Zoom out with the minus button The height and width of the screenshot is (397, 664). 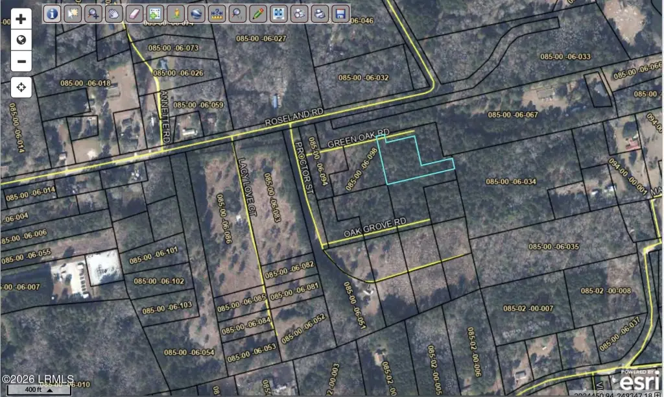[21, 62]
